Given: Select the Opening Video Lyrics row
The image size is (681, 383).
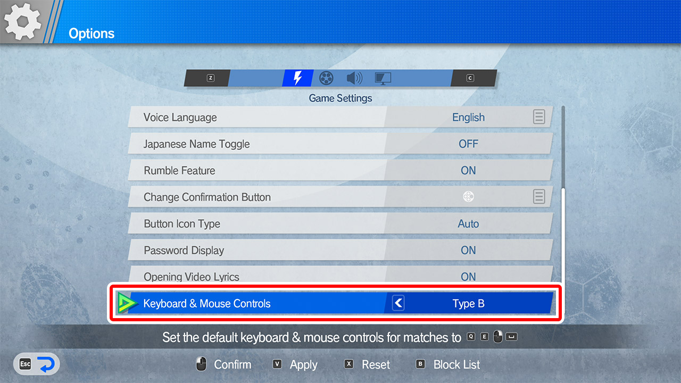Looking at the screenshot, I should [255, 276].
